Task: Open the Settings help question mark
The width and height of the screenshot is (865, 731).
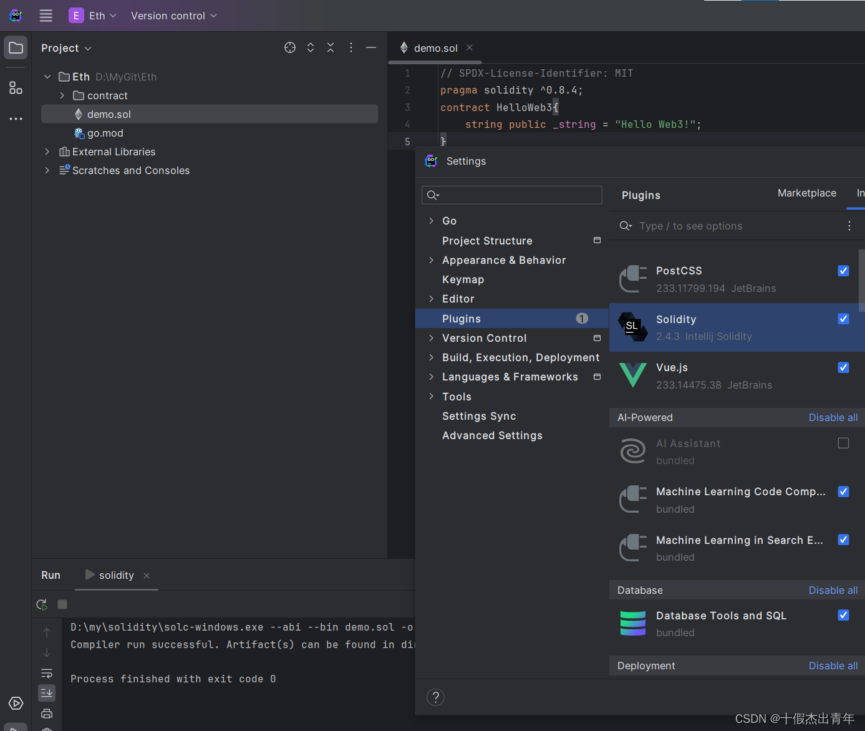Action: [435, 697]
